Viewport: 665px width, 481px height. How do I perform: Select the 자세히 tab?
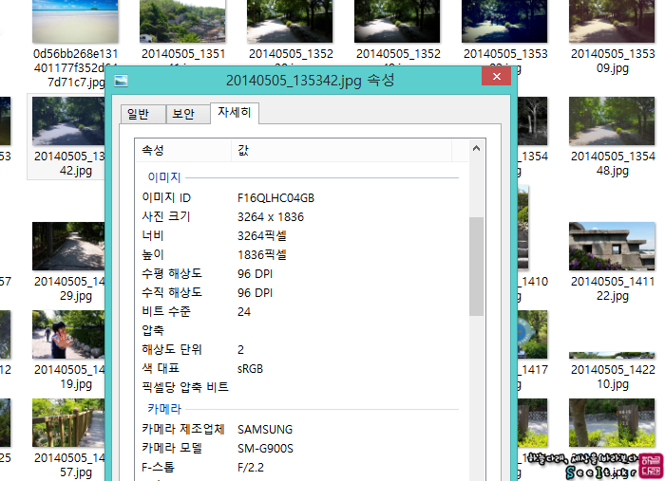(235, 113)
